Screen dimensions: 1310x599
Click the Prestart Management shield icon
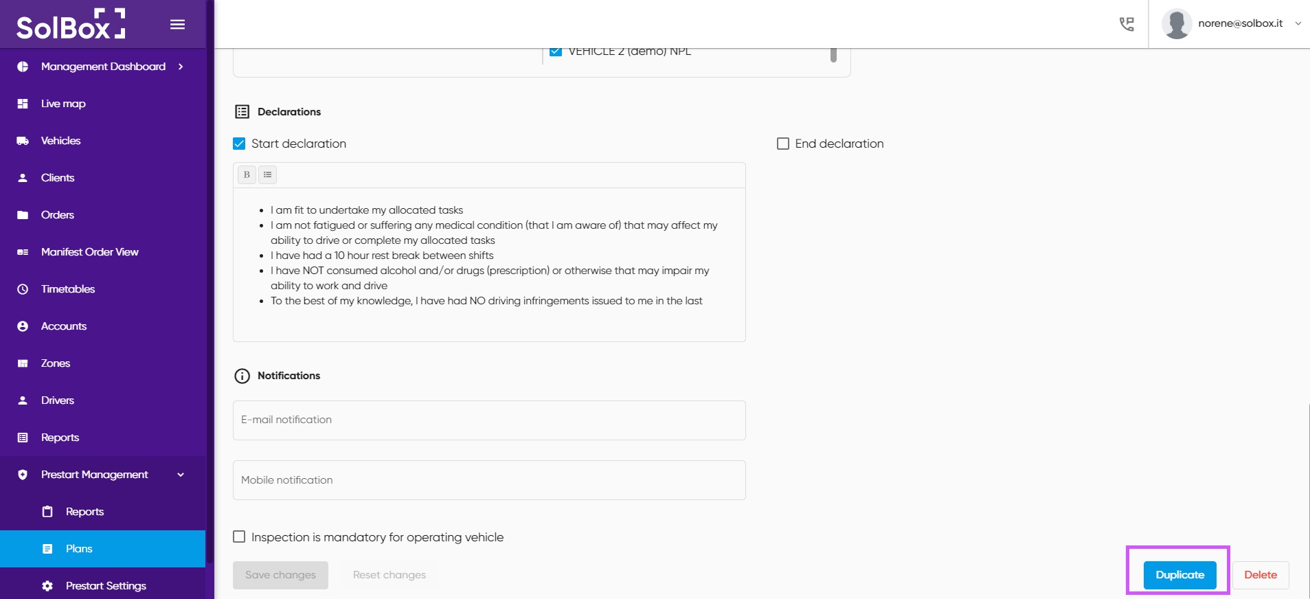tap(23, 475)
